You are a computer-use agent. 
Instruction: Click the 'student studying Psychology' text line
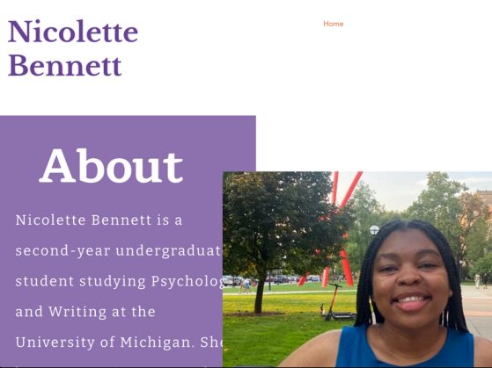tap(119, 281)
